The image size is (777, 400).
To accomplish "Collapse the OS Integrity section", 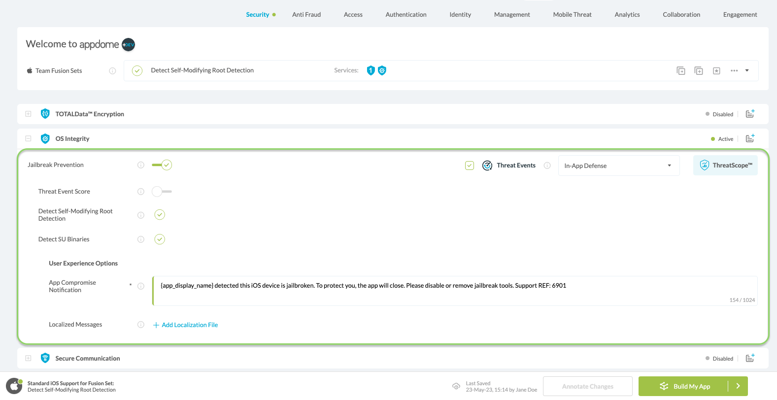I will [x=28, y=138].
